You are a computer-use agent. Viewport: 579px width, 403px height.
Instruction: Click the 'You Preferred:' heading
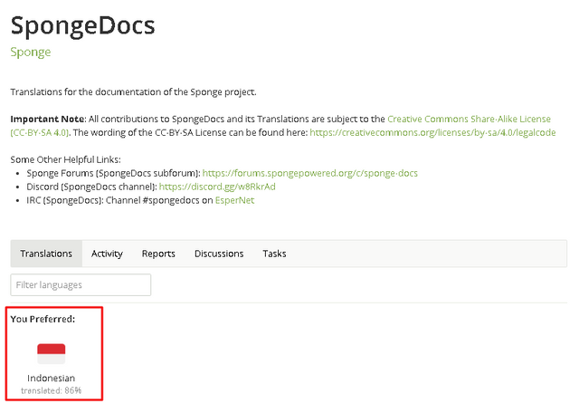43,319
